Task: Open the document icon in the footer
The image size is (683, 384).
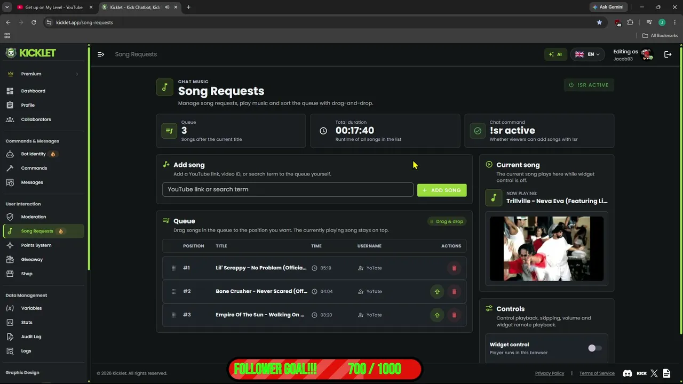Action: tap(667, 373)
